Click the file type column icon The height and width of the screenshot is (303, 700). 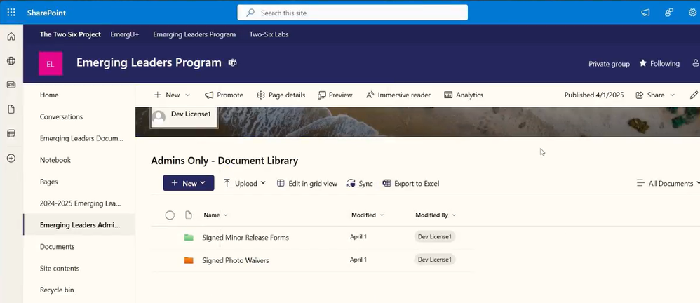[189, 215]
